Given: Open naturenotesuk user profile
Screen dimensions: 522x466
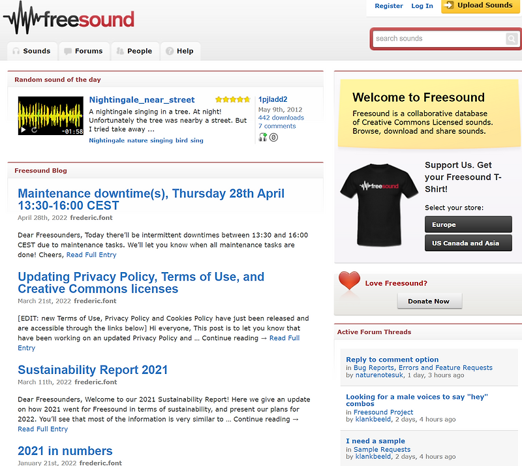Looking at the screenshot, I should pos(379,375).
